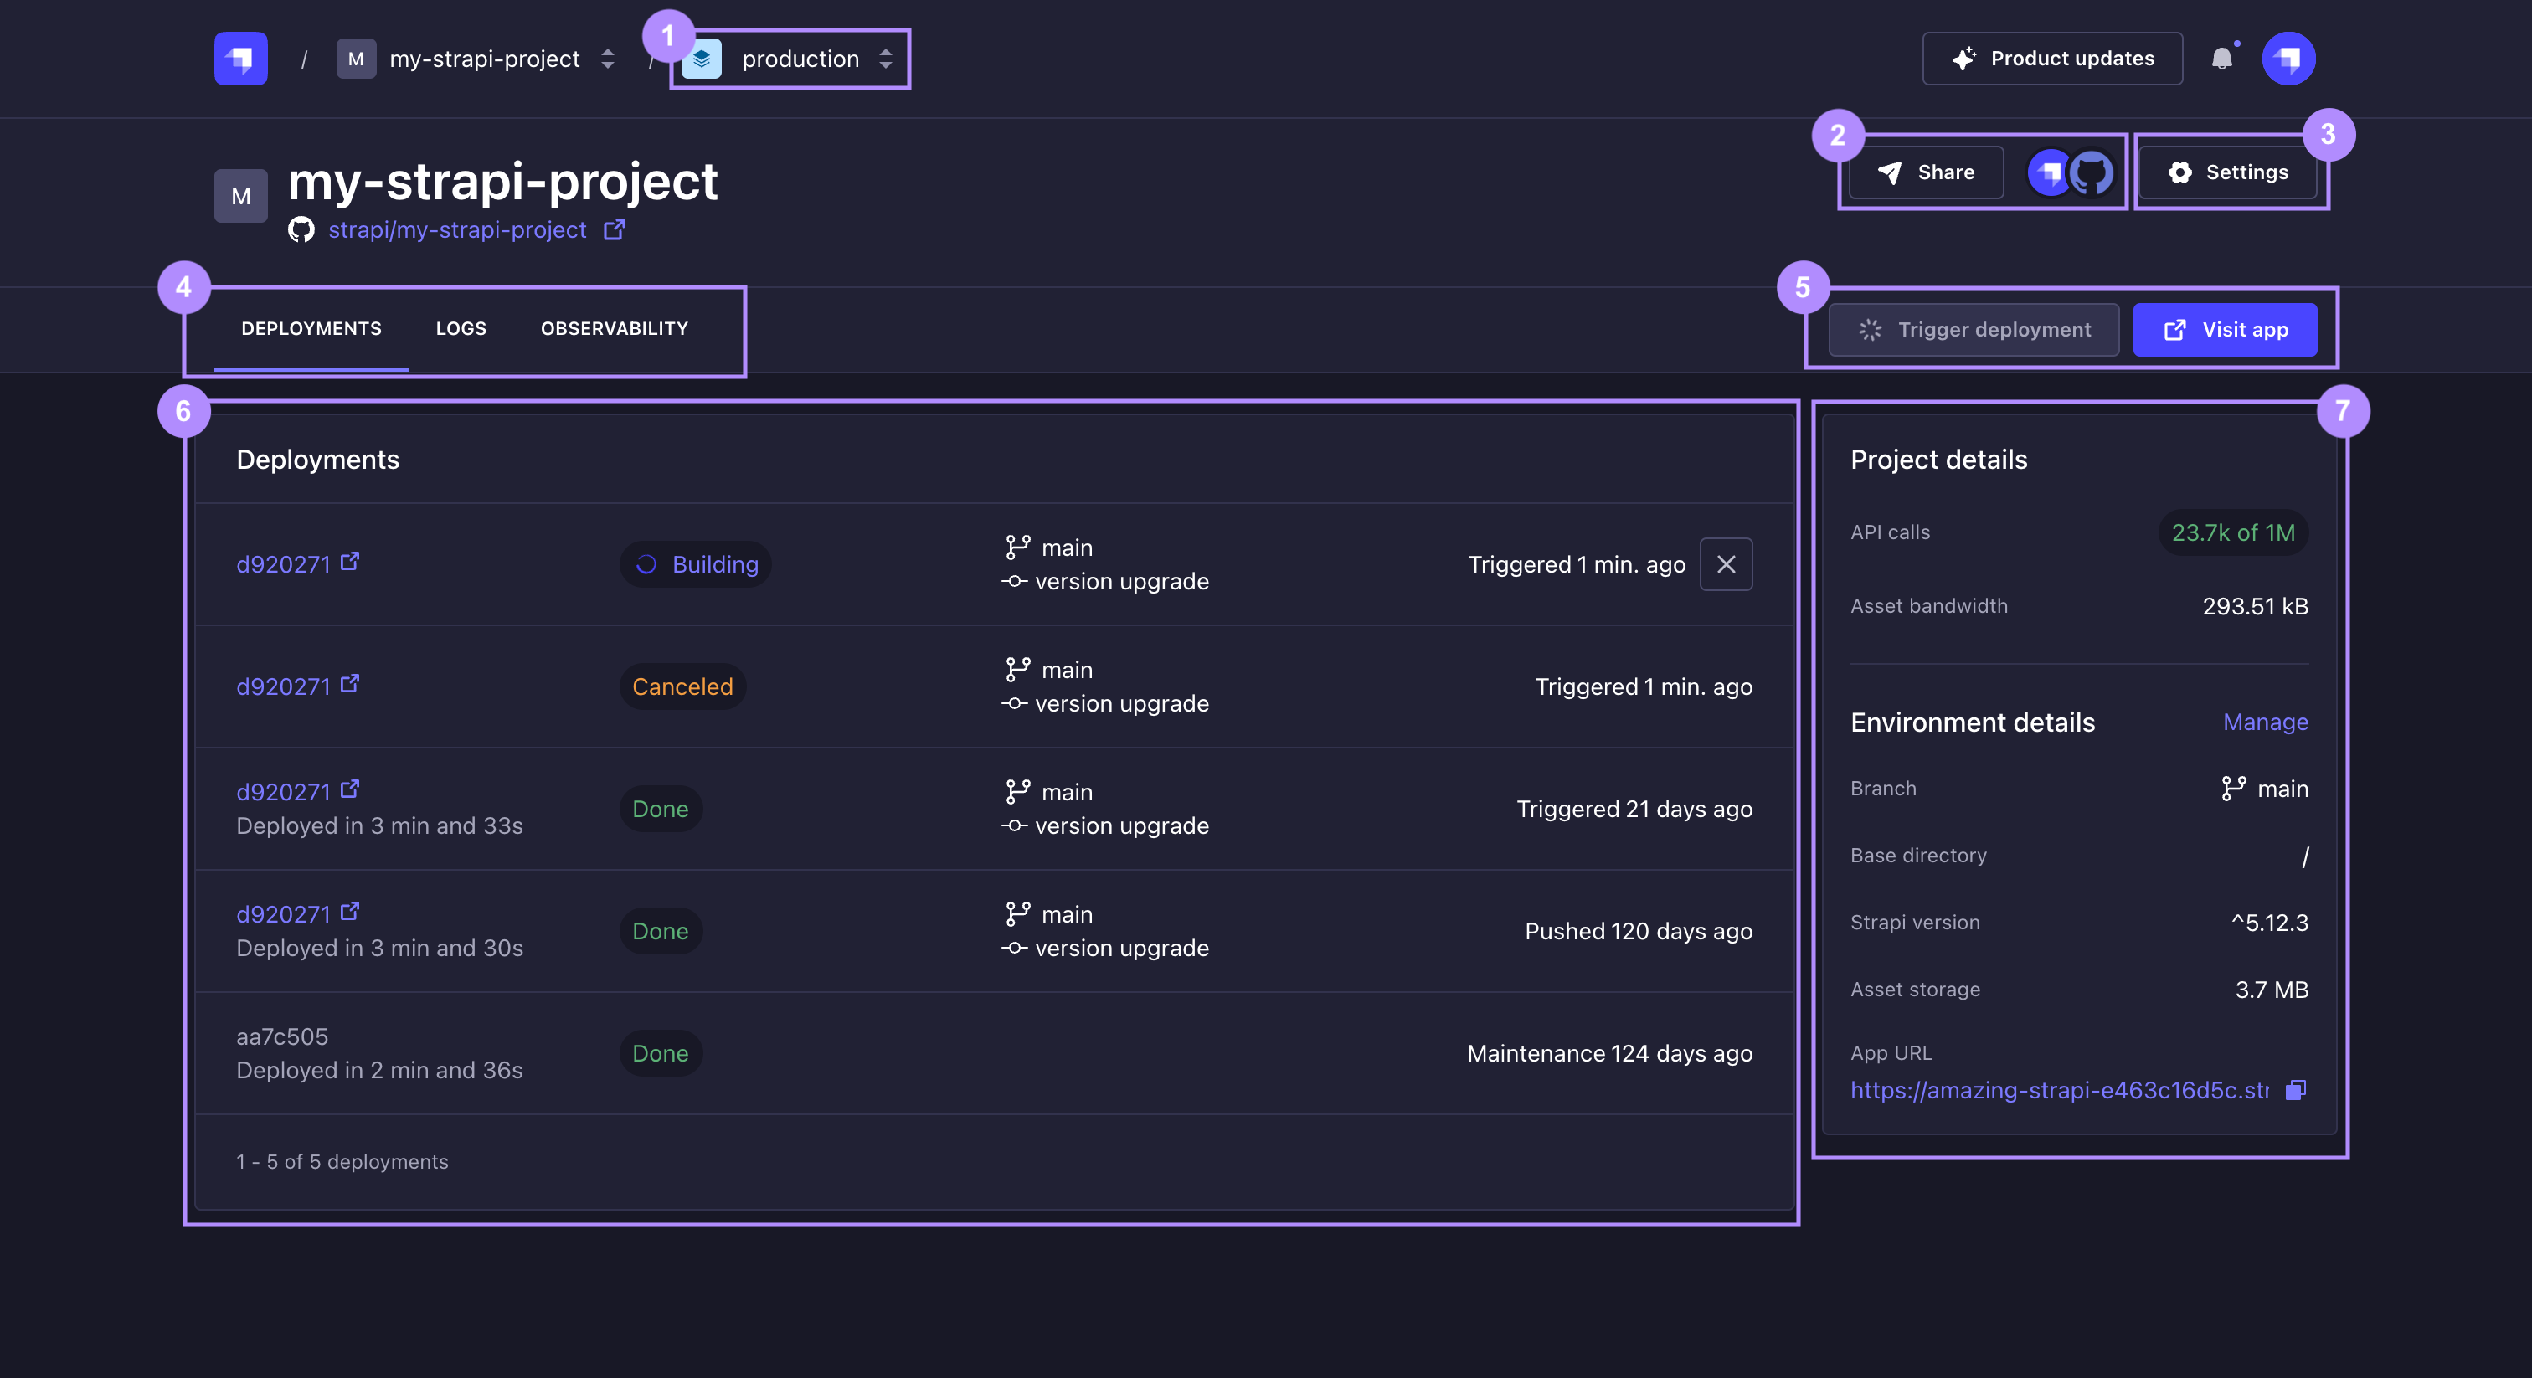Expand the production environment dropdown

pos(886,59)
